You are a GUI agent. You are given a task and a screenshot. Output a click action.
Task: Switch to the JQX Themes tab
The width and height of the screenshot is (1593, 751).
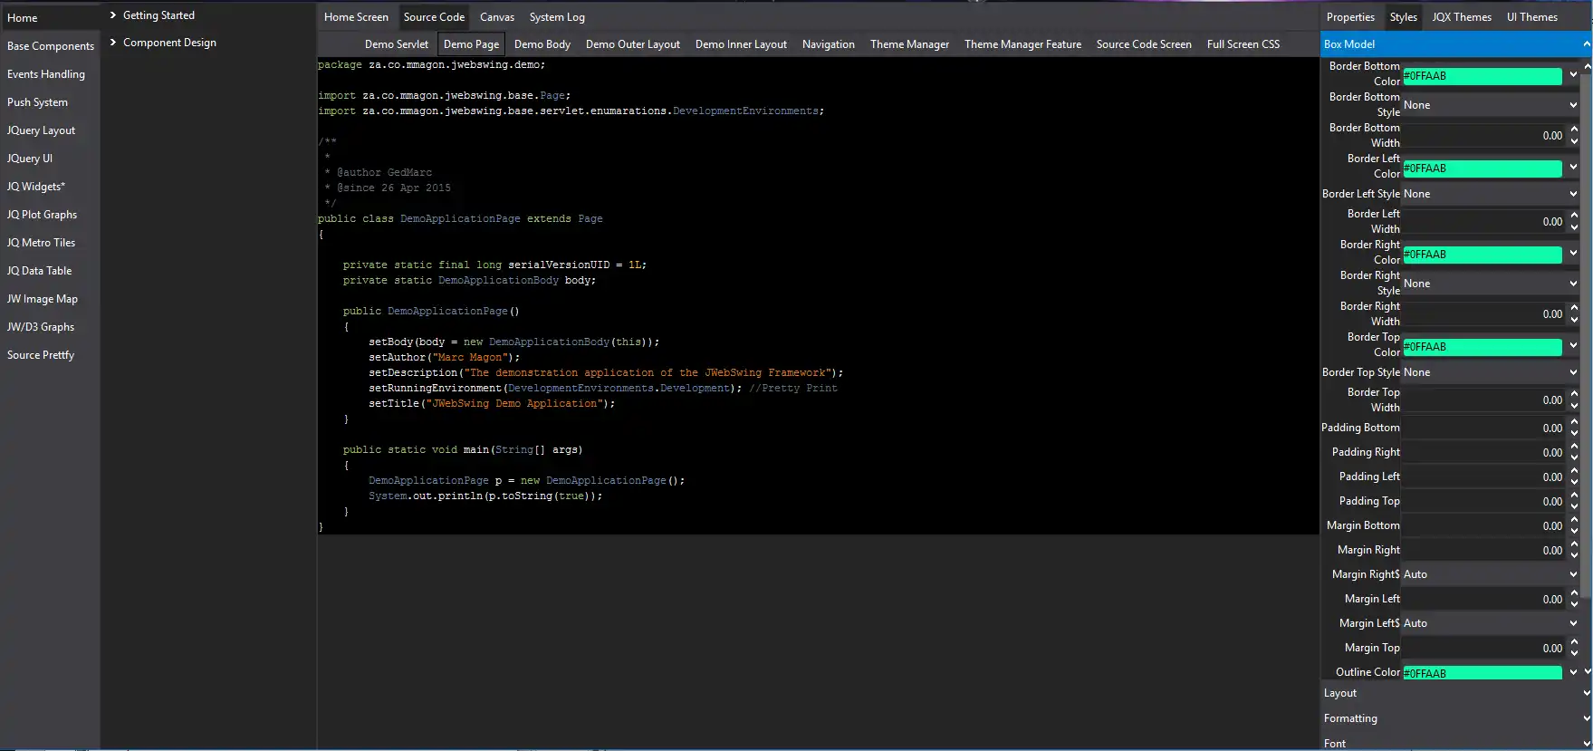[x=1461, y=17]
